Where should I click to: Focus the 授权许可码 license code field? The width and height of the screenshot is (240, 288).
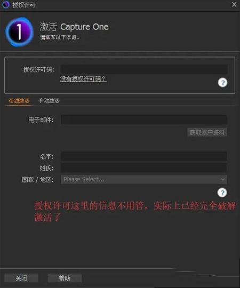pyautogui.click(x=144, y=69)
